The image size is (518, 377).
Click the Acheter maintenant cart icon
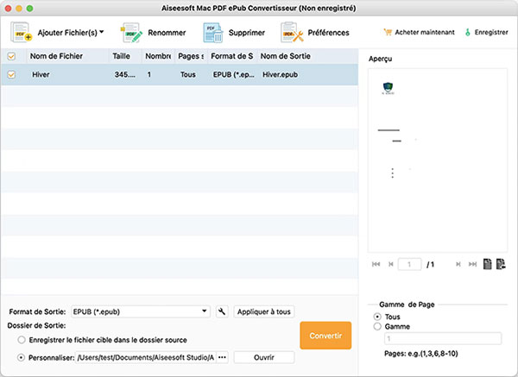point(387,33)
